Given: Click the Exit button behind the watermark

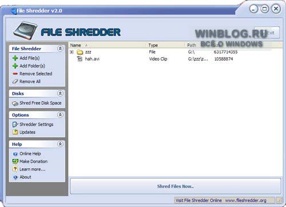Looking at the screenshot, I should coord(267,33).
